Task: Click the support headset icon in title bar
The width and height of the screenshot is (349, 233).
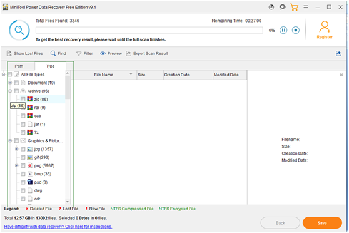Action: coord(282,7)
